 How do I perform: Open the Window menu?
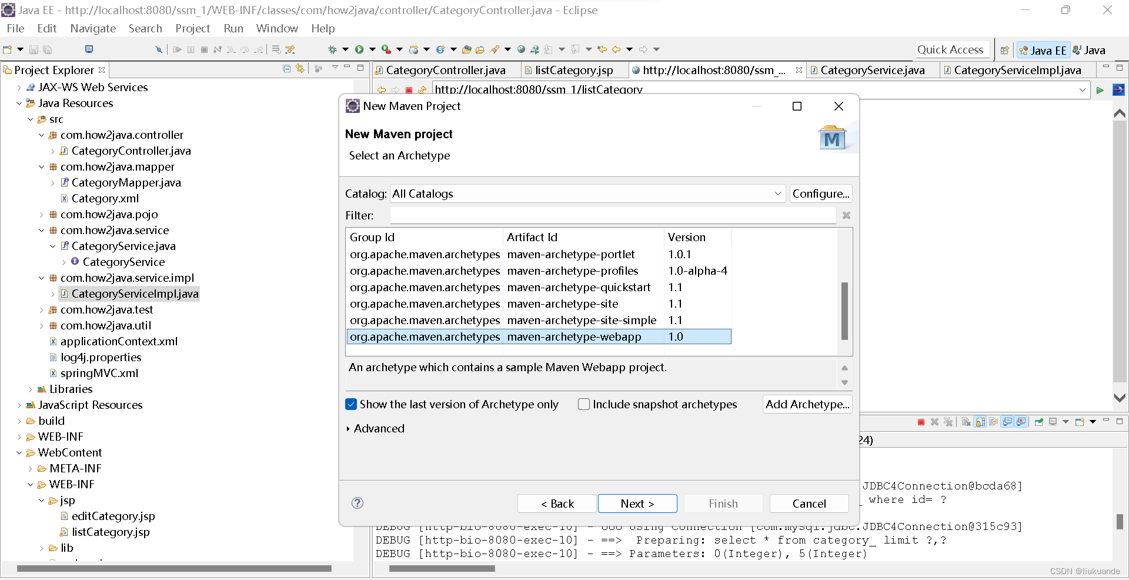(x=277, y=28)
